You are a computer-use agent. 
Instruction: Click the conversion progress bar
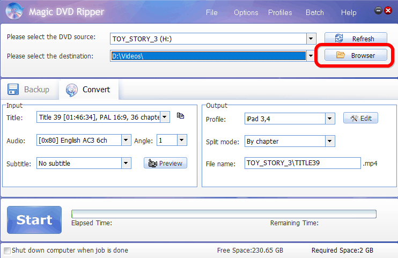point(224,214)
